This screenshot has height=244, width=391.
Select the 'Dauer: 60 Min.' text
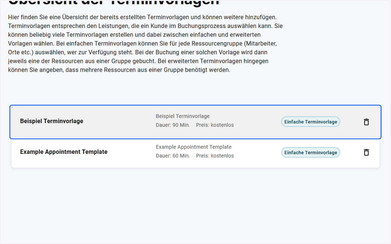[x=173, y=156]
